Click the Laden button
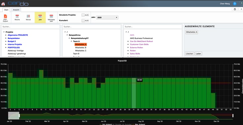The width and height of the screenshot is (243, 125). [198, 53]
